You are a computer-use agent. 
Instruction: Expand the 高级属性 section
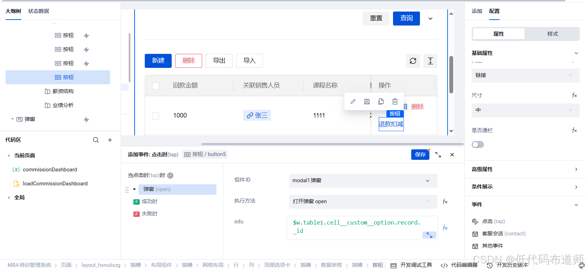pos(525,169)
